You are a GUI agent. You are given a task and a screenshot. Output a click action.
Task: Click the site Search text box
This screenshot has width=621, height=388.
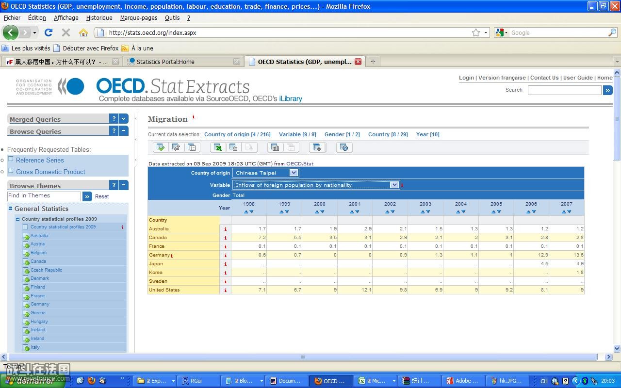coord(565,90)
